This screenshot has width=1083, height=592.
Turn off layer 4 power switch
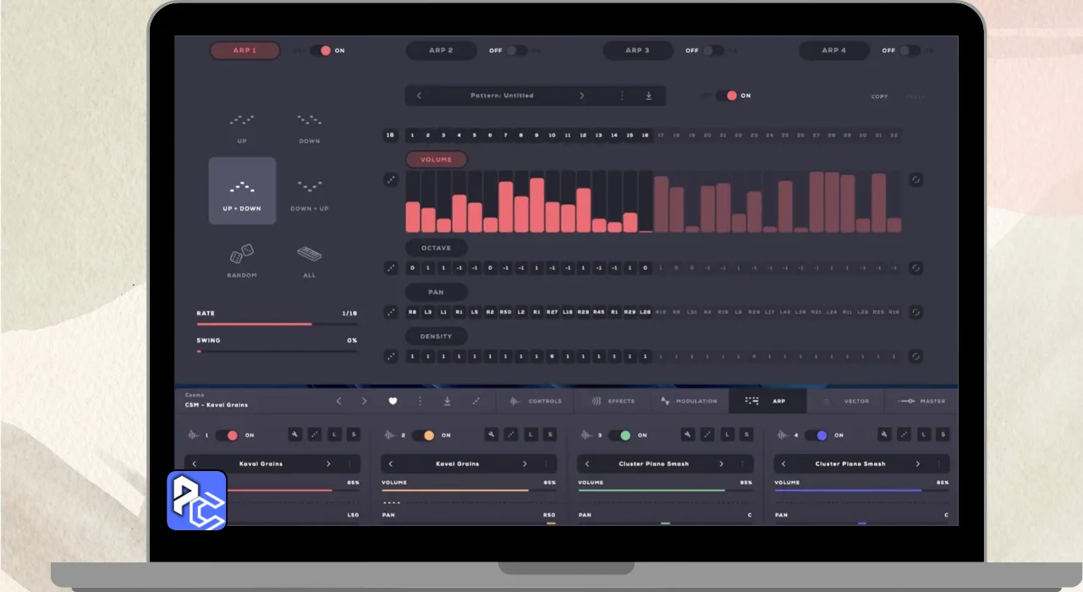pyautogui.click(x=816, y=435)
